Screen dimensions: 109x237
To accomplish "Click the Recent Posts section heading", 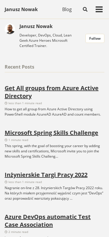I will 19,67.
